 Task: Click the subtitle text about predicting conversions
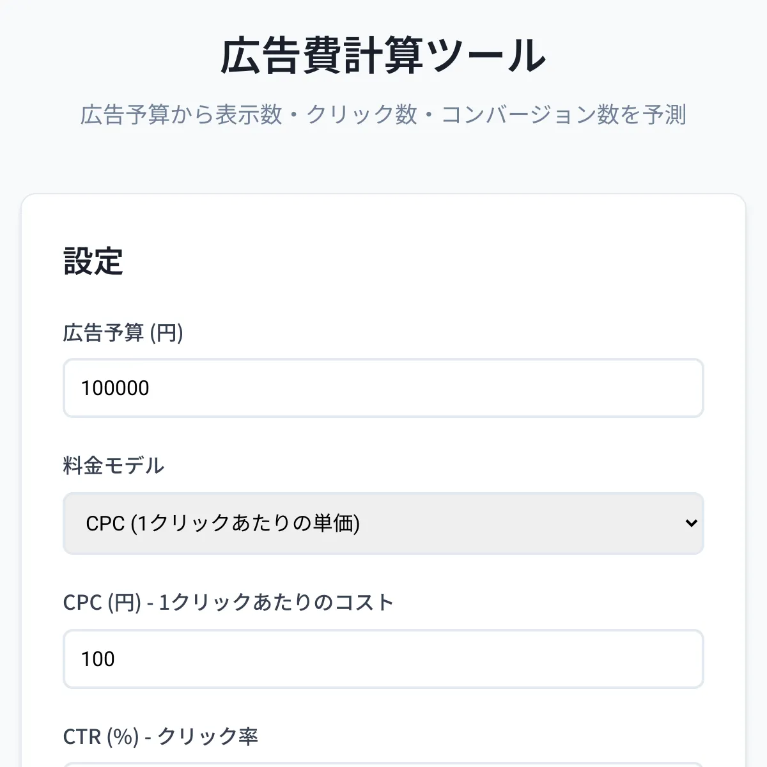pos(383,114)
